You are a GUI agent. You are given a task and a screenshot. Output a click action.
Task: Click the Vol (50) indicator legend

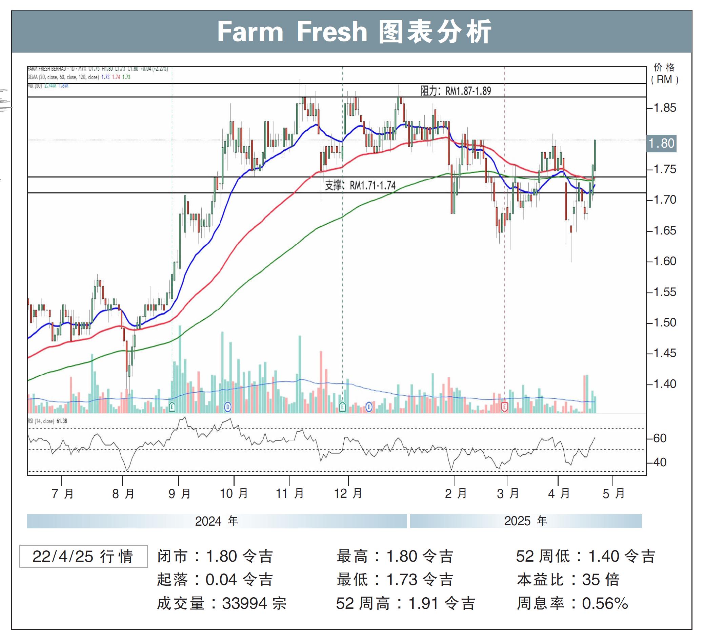(48, 86)
